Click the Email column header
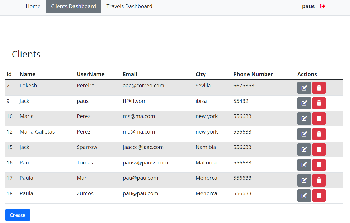The width and height of the screenshot is (350, 223). [130, 74]
